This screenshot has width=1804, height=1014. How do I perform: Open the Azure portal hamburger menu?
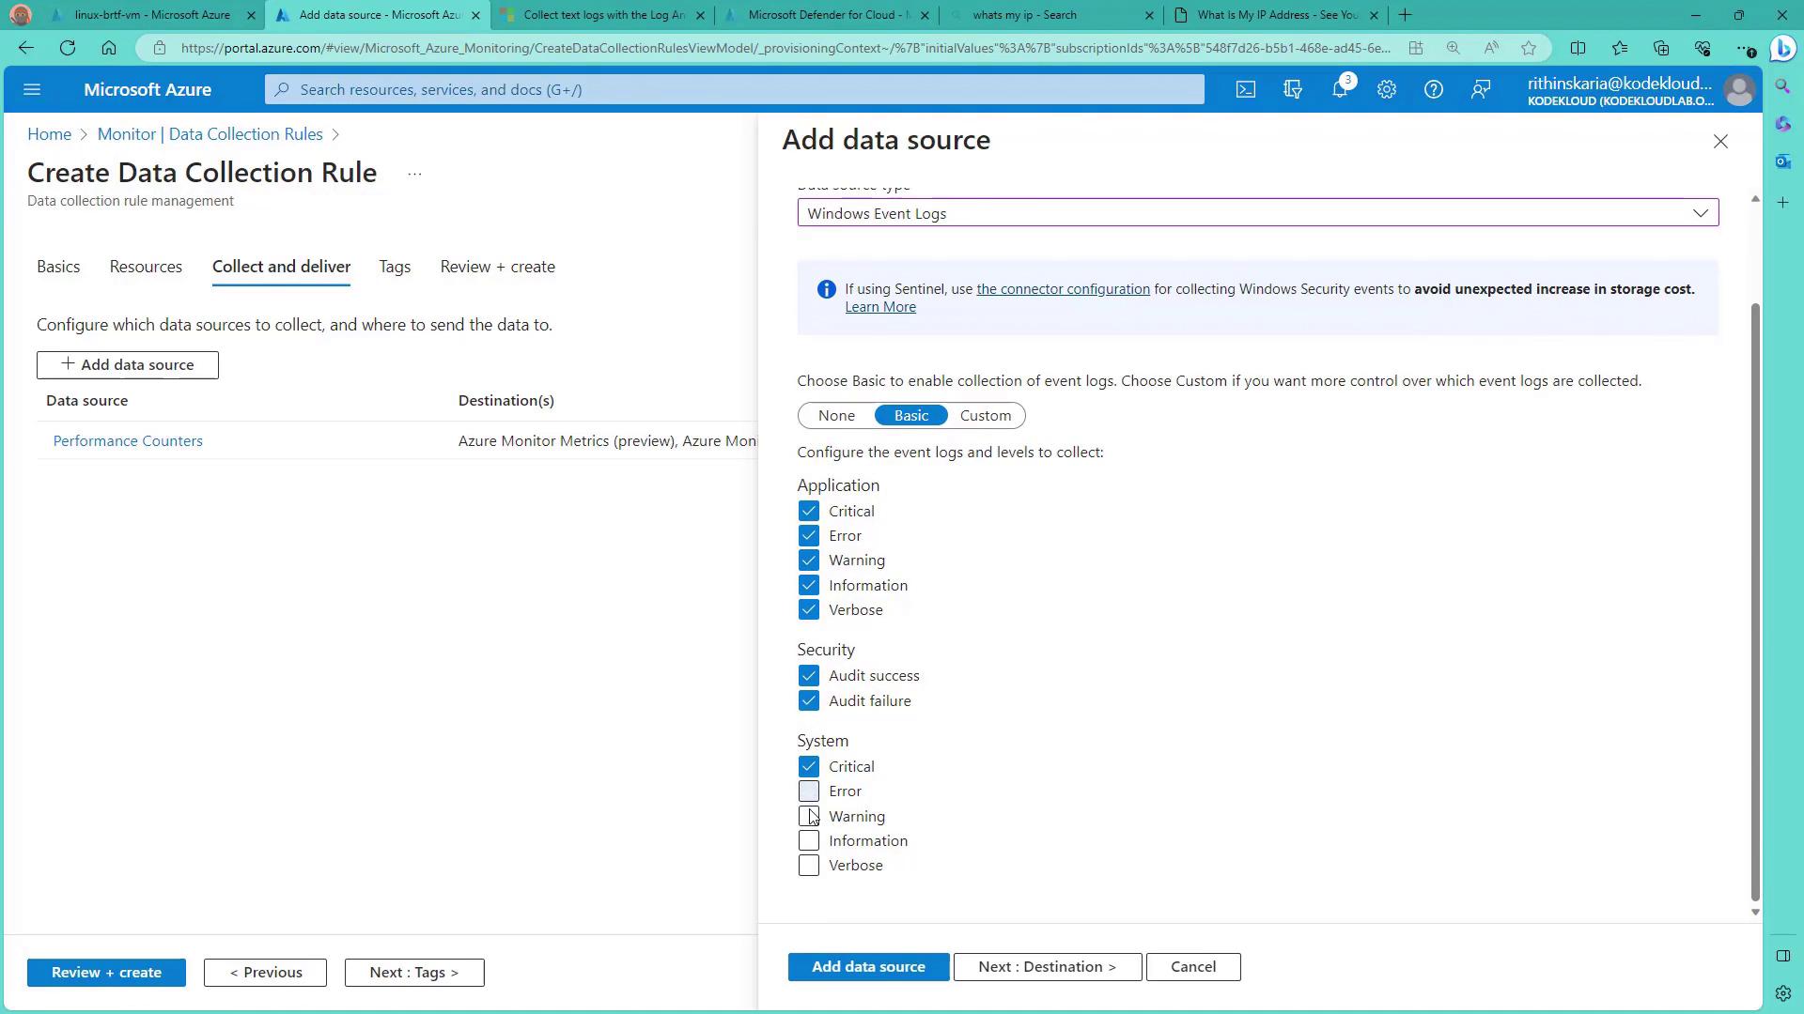tap(32, 89)
